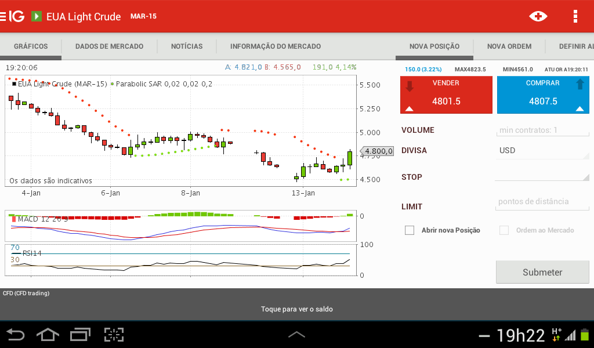Image resolution: width=594 pixels, height=348 pixels.
Task: Open the recent apps icon
Action: [81, 334]
